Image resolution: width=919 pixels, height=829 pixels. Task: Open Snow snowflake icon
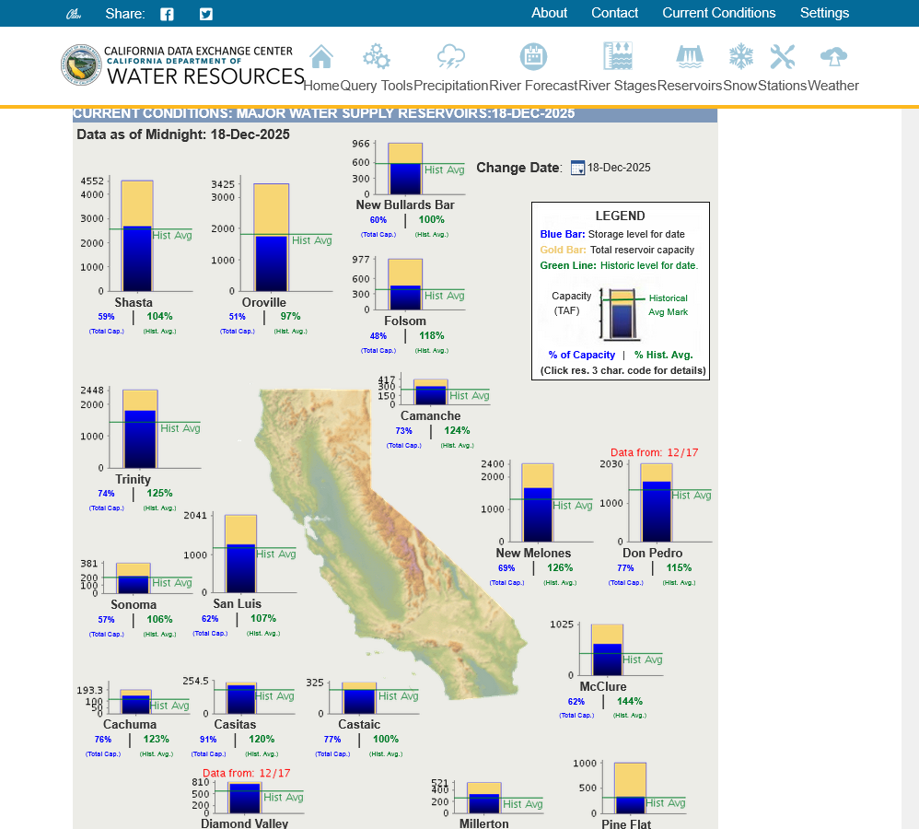(x=741, y=57)
